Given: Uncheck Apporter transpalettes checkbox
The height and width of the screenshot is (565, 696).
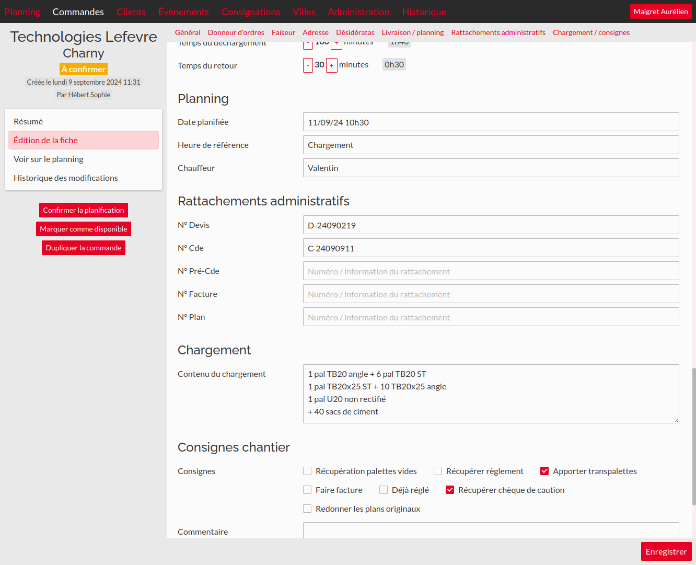Looking at the screenshot, I should click(x=544, y=471).
